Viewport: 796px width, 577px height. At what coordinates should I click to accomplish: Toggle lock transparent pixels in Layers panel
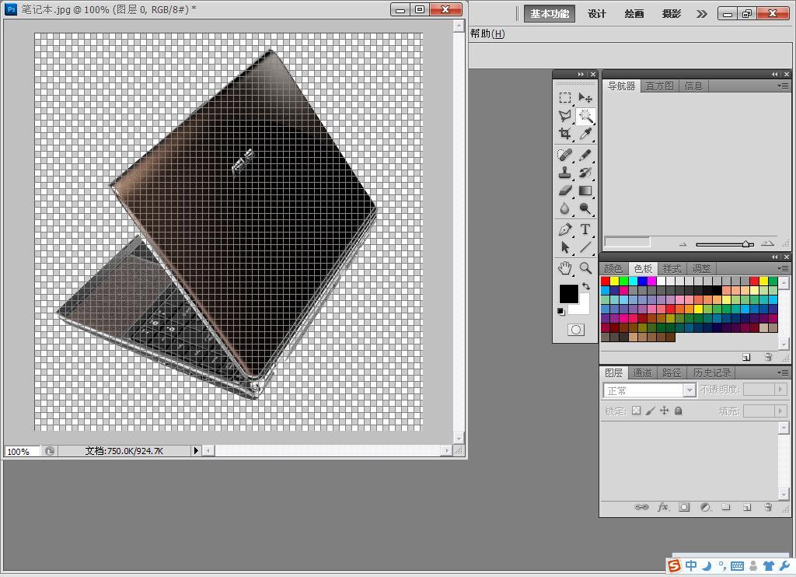pos(636,411)
